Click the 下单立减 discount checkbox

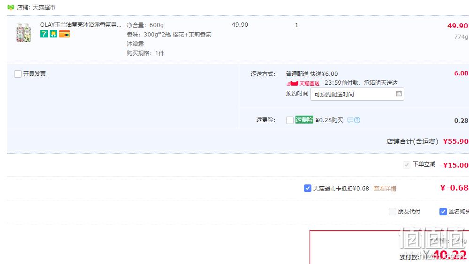[406, 165]
